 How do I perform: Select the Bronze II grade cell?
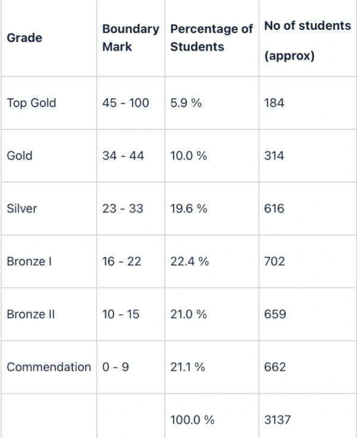point(30,314)
